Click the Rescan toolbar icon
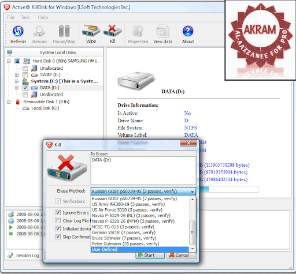This screenshot has width=296, height=274. tap(39, 31)
